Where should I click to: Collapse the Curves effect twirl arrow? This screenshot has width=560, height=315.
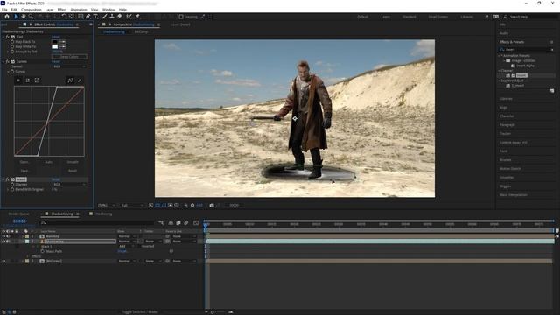pos(3,61)
